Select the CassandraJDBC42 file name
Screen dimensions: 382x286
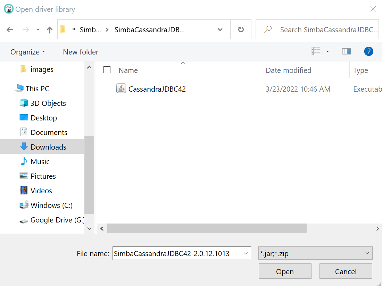[157, 89]
